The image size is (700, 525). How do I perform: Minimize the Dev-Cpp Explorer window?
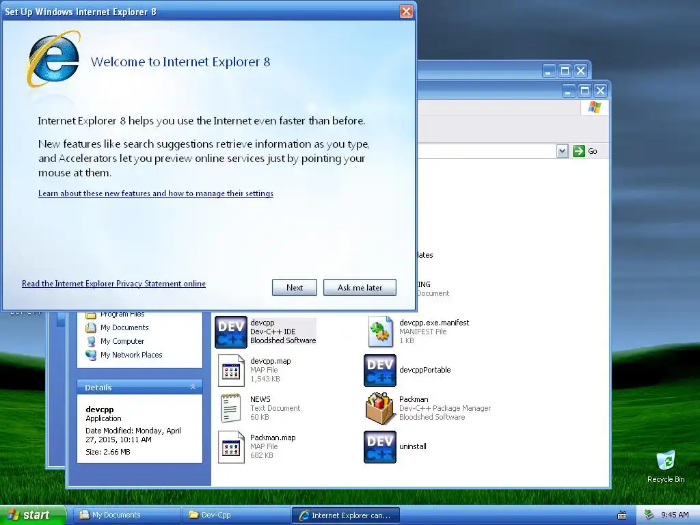(x=568, y=91)
